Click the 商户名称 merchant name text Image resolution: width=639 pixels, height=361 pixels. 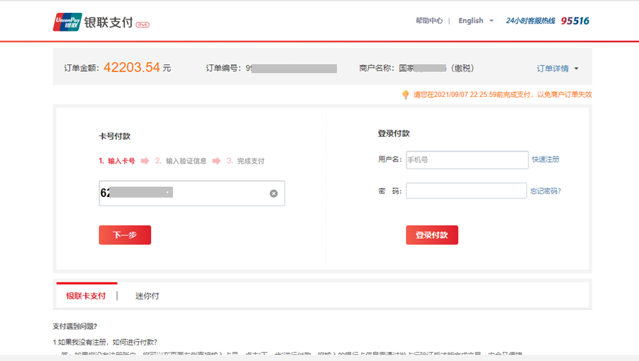416,68
